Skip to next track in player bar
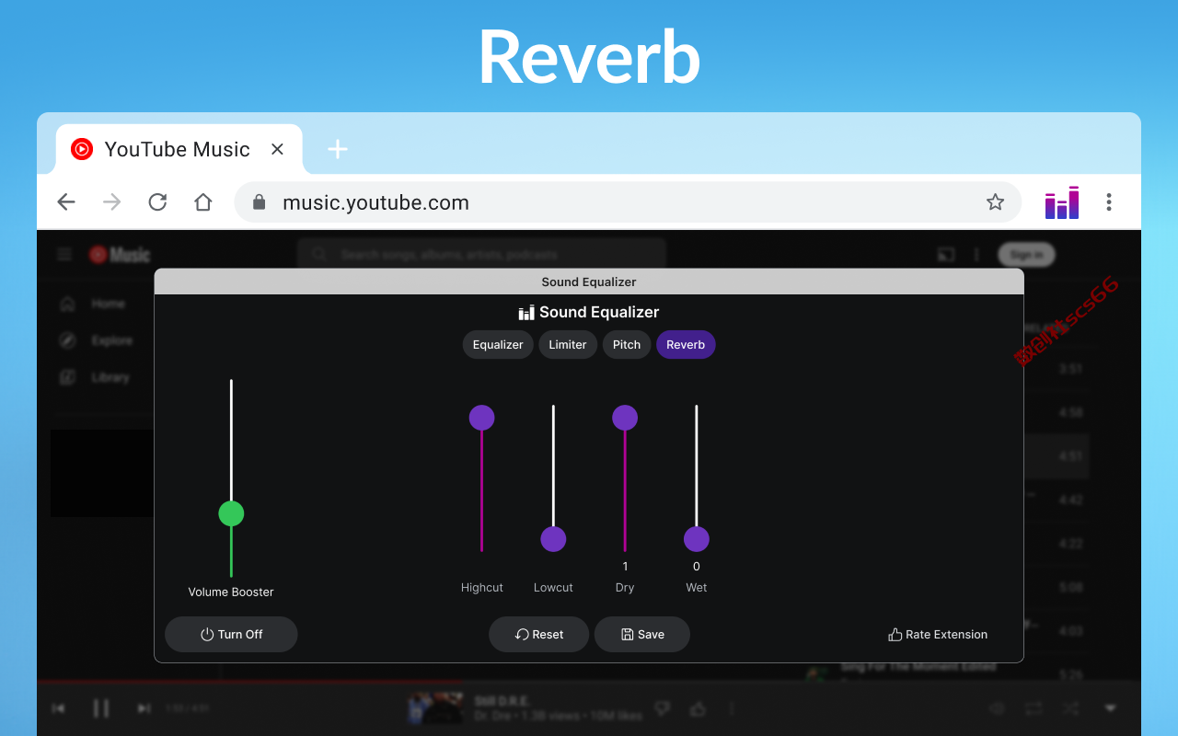This screenshot has width=1178, height=736. (x=144, y=708)
